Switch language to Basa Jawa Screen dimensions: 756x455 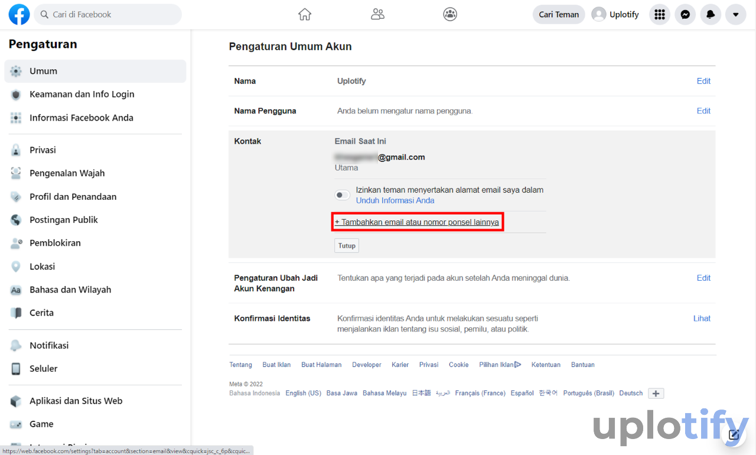(x=342, y=393)
